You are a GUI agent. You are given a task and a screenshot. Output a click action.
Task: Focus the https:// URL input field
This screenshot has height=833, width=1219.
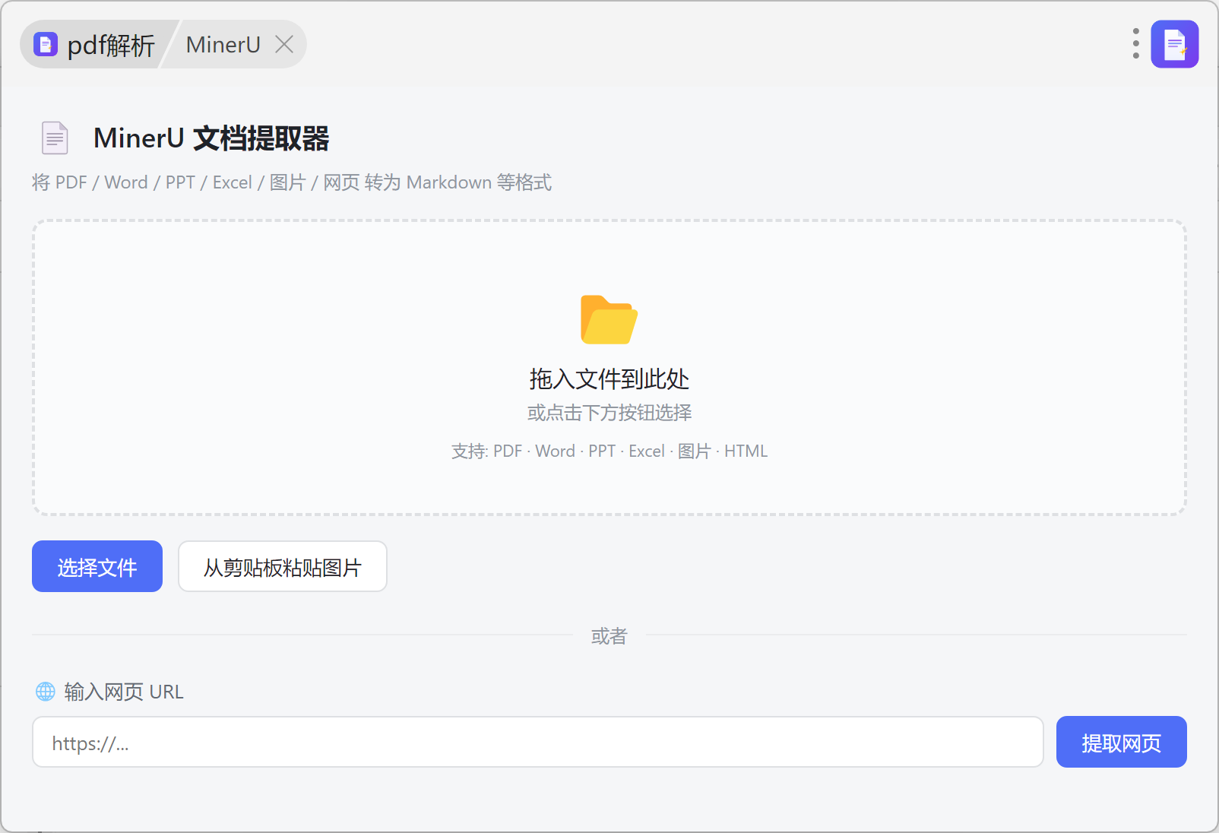point(538,742)
